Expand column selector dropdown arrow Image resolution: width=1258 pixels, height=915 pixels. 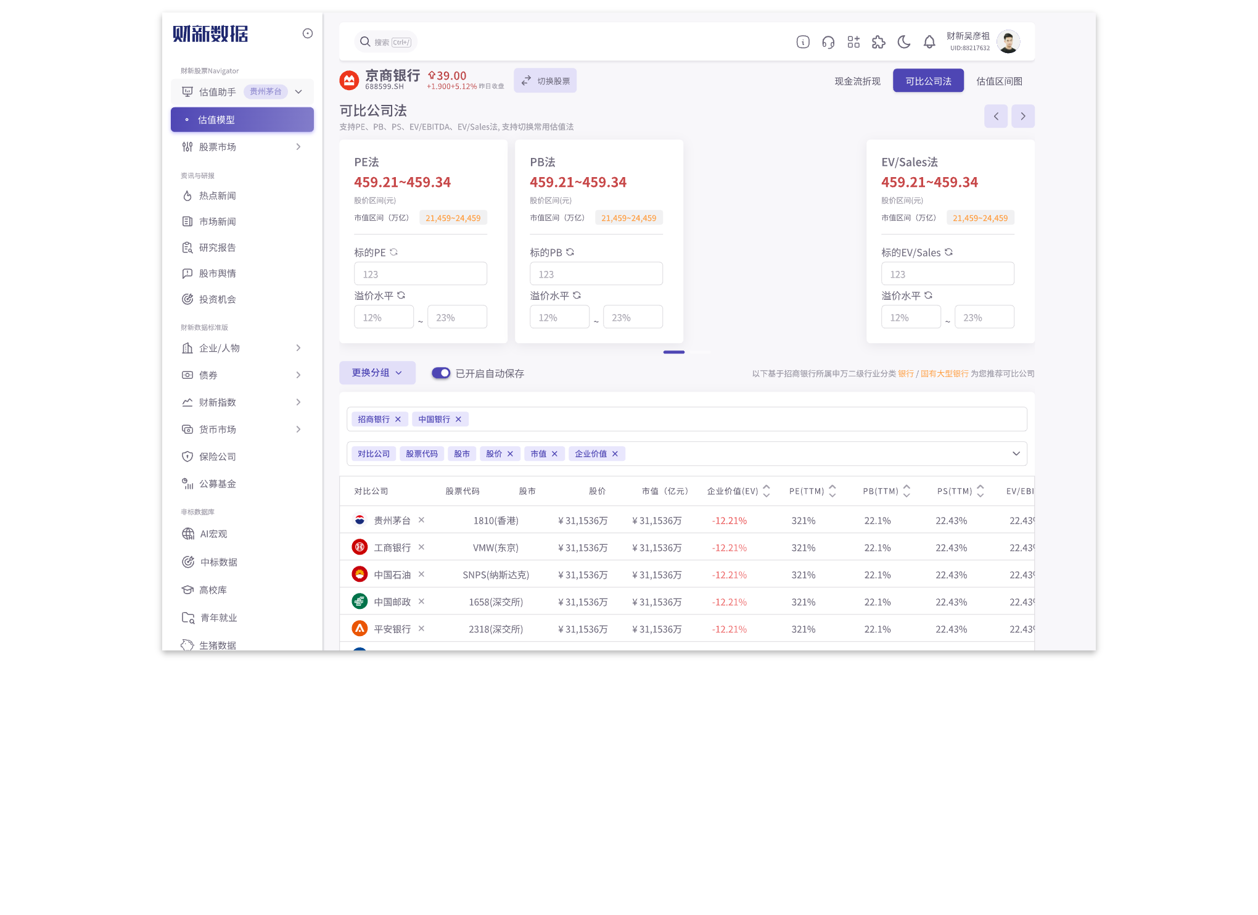(1016, 454)
